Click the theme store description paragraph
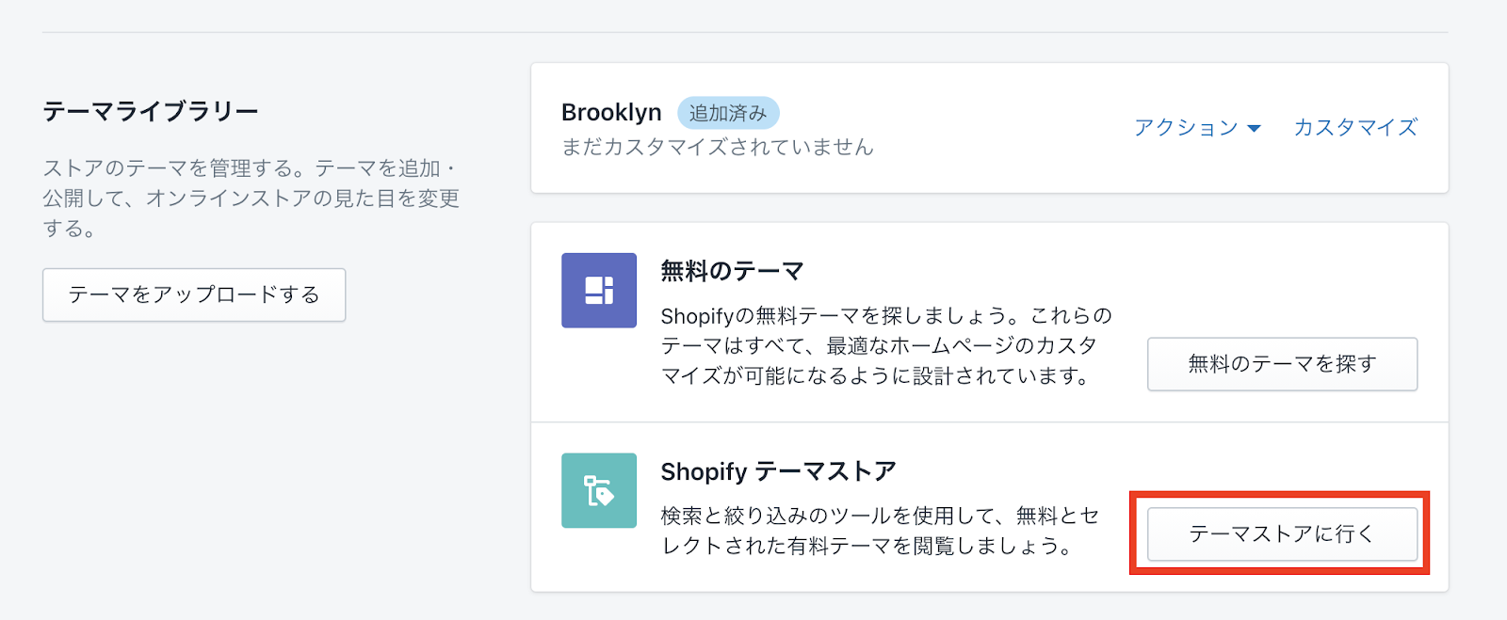Image resolution: width=1507 pixels, height=620 pixels. 880,531
